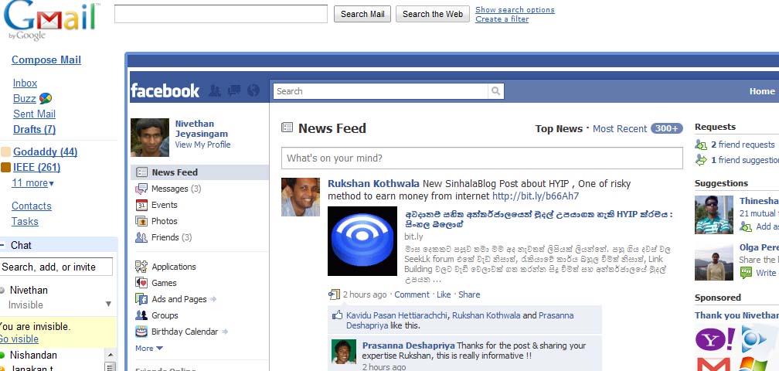Click the Photos icon in sidebar

141,221
